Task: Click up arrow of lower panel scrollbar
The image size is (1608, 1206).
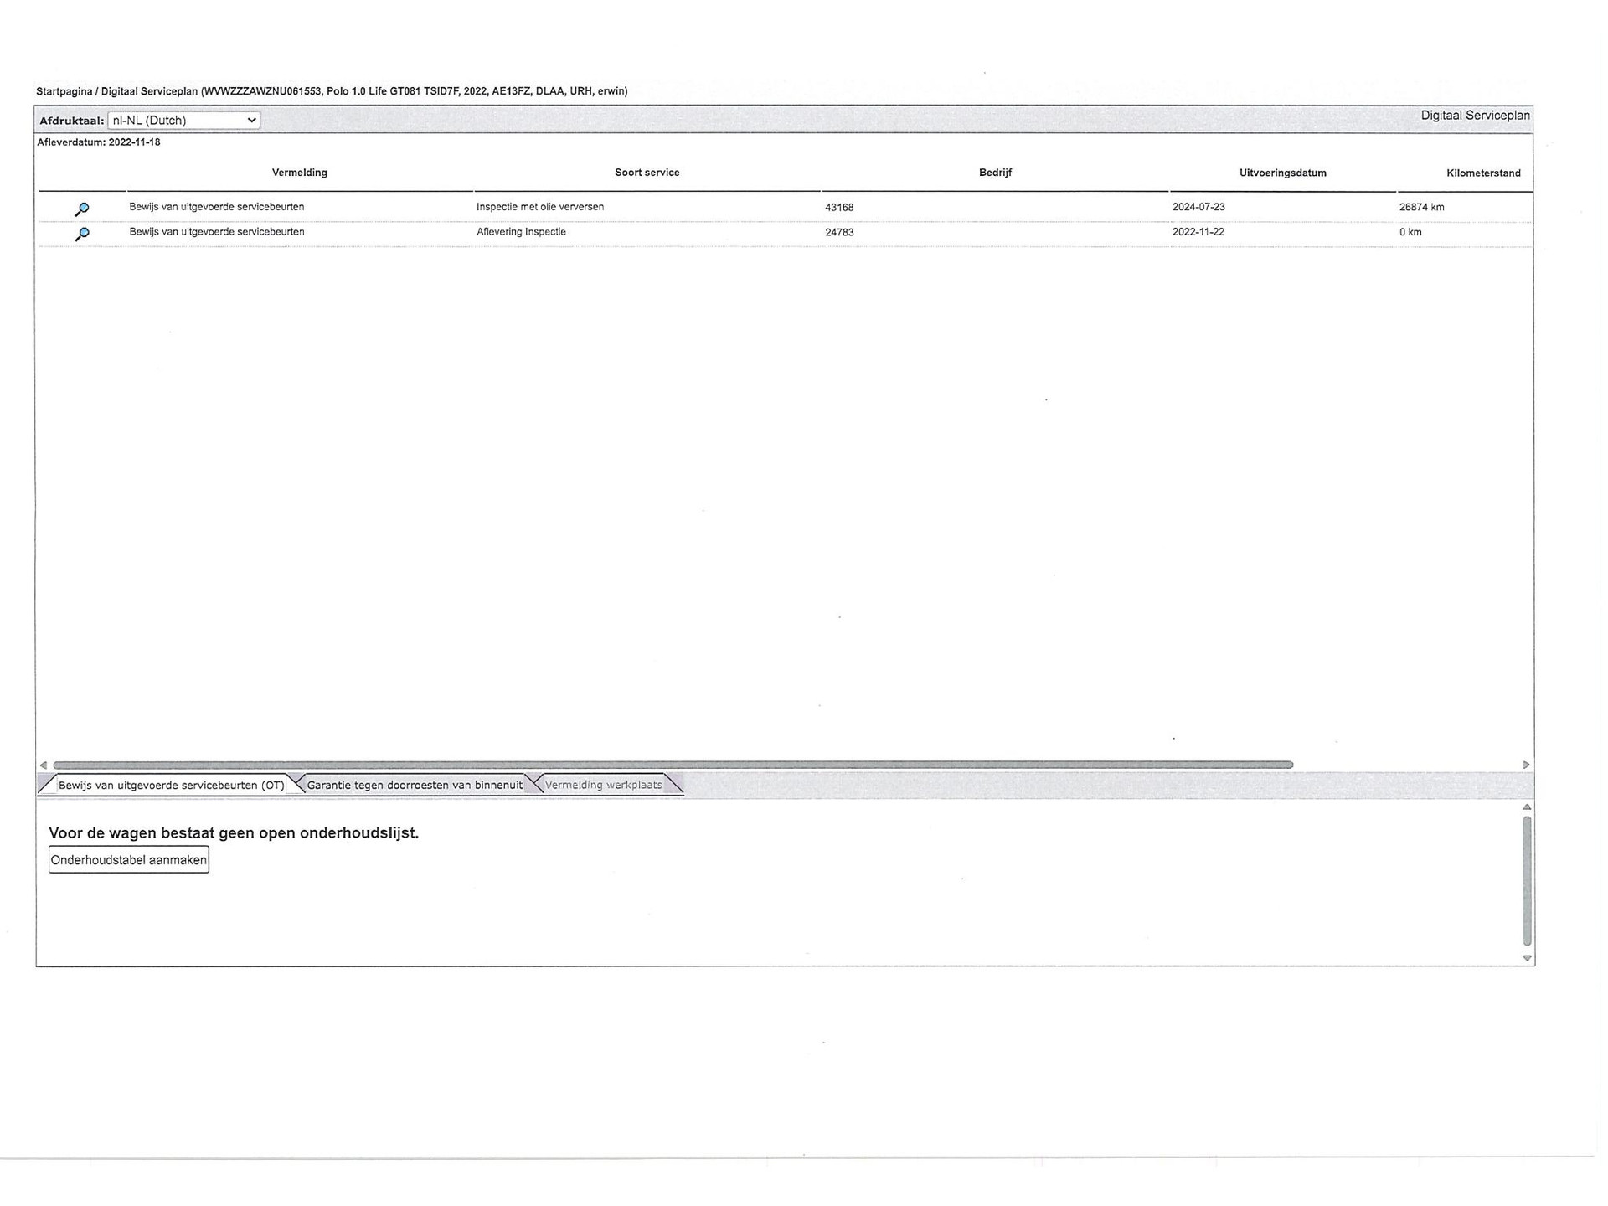Action: [x=1527, y=807]
